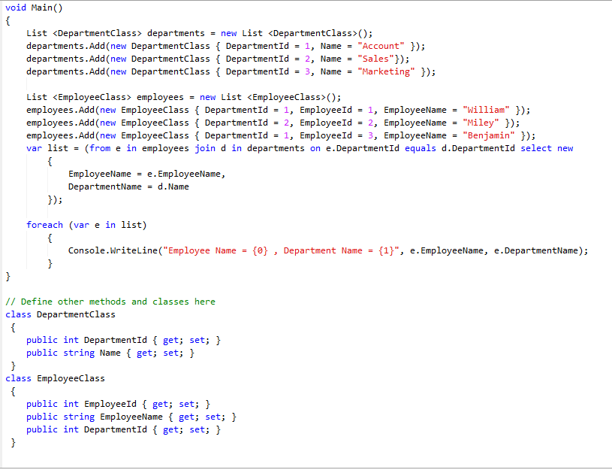Click "e.DepartmentName" argument in WriteLine
612x470 pixels.
536,250
